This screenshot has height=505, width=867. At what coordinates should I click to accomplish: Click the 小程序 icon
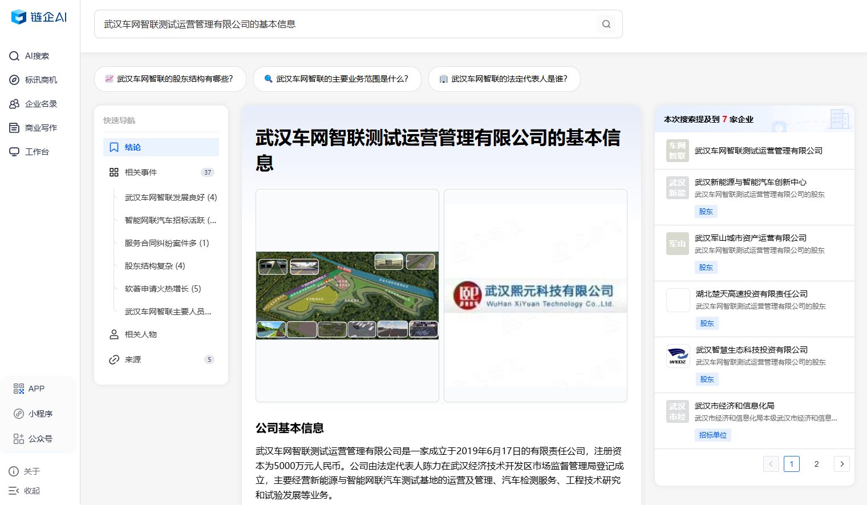point(19,414)
